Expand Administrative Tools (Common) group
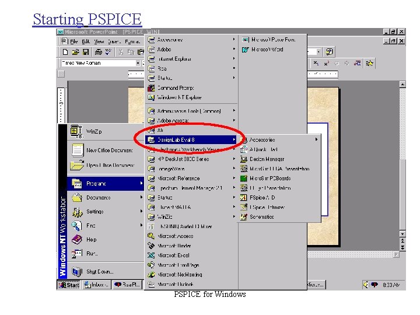This screenshot has height=315, width=420. (x=191, y=111)
